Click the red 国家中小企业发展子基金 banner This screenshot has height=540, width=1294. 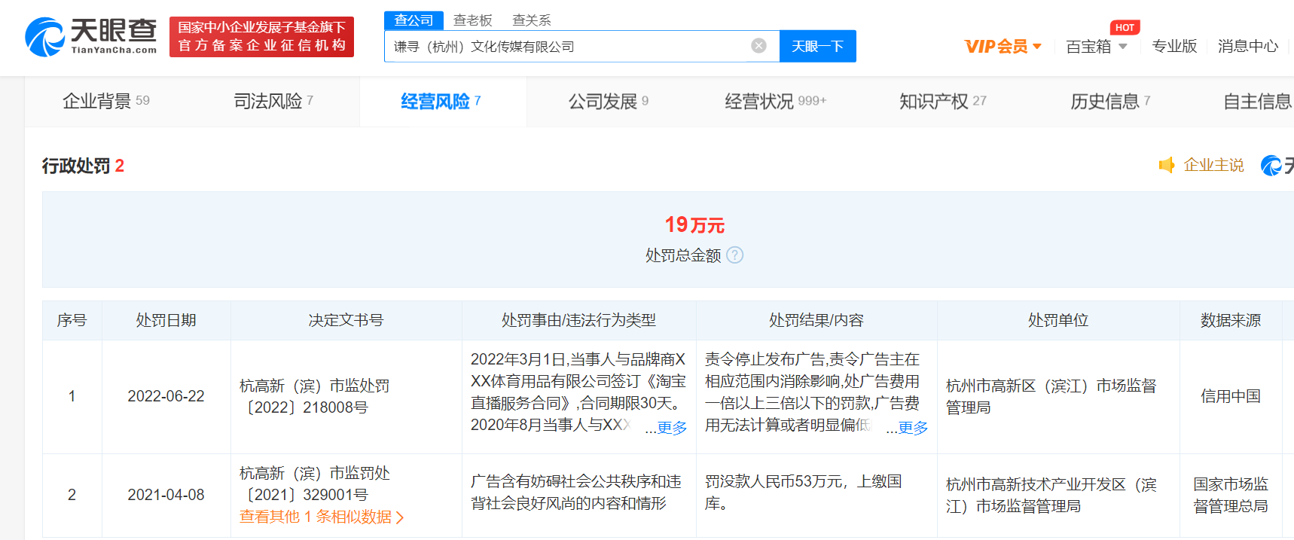(261, 37)
